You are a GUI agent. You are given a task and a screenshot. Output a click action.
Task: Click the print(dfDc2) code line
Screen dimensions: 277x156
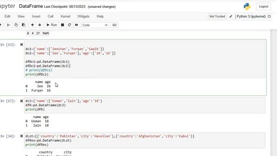pos(37,74)
